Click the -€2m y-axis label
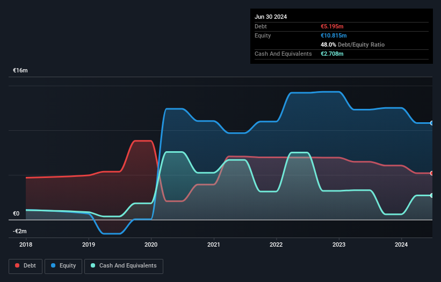The width and height of the screenshot is (441, 282). 20,231
